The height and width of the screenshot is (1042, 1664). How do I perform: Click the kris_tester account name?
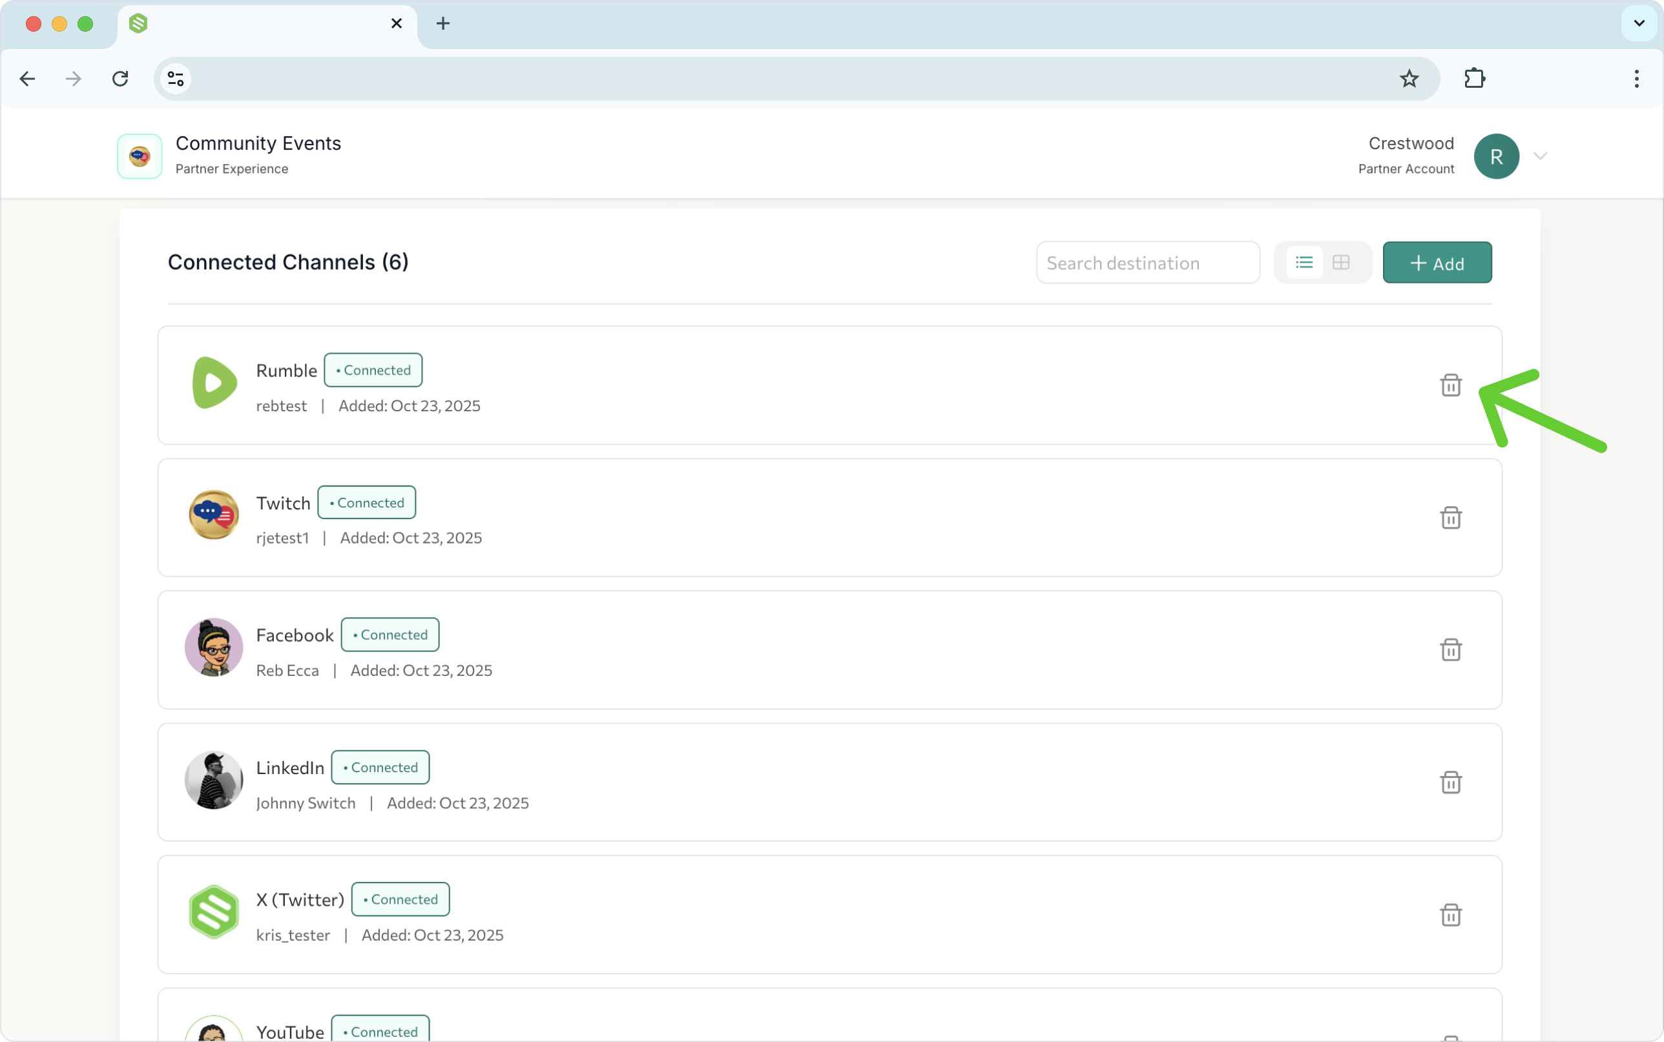293,935
